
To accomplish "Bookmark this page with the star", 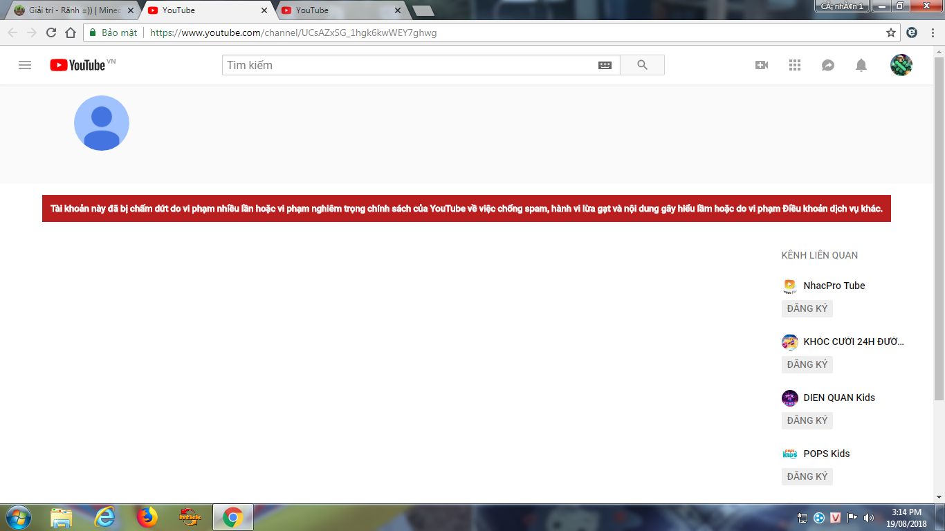I will coord(891,32).
